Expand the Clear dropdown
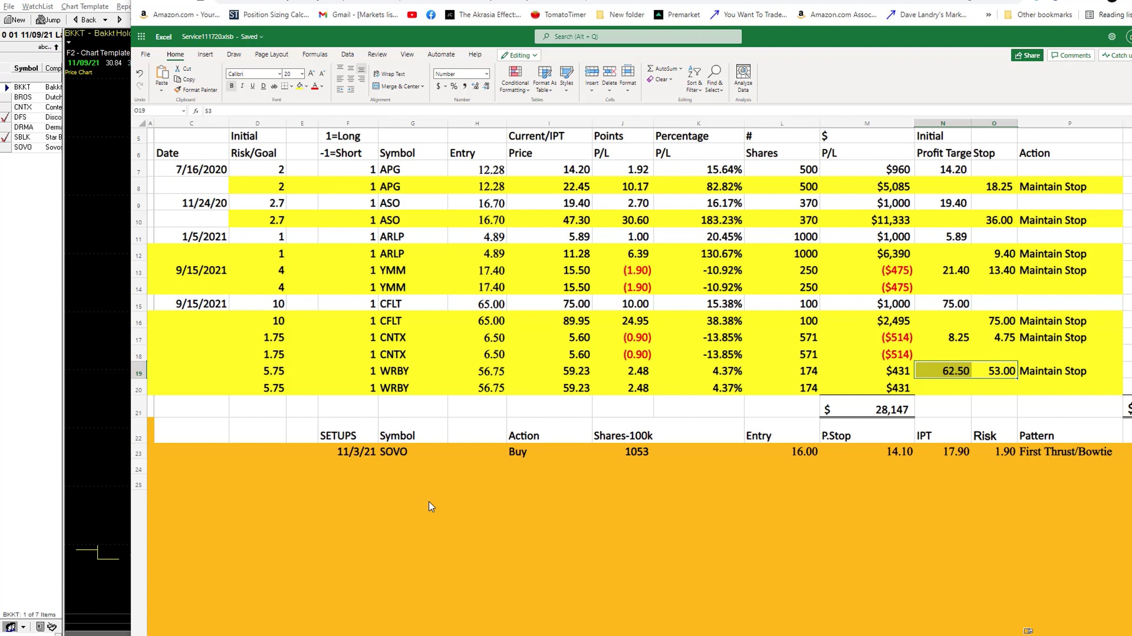 click(671, 79)
